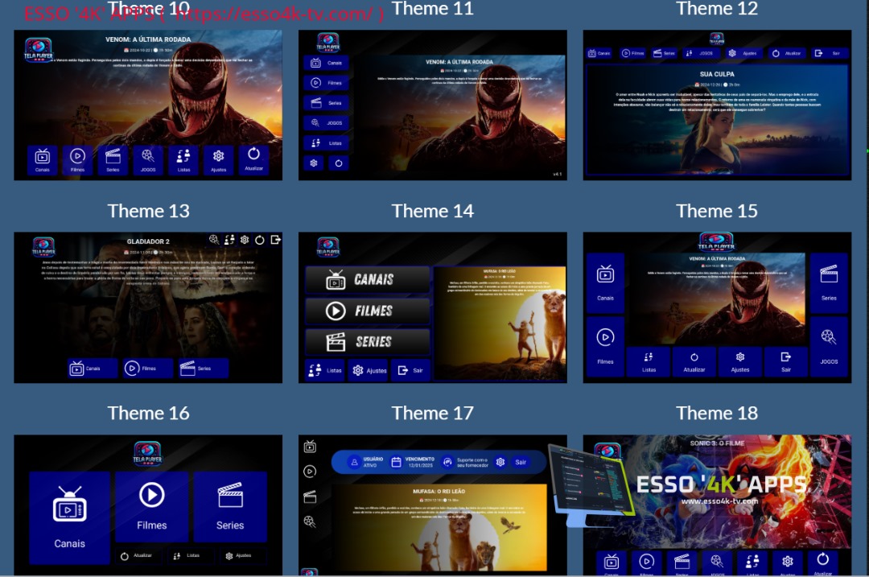Click settings gear in Theme 13 top bar

[x=245, y=240]
